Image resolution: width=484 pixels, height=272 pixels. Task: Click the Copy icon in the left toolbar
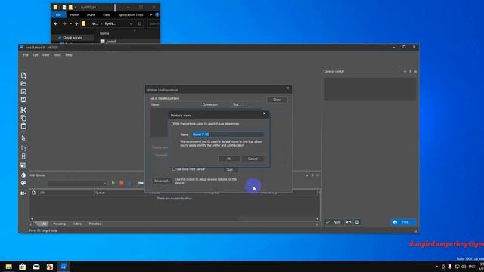click(x=23, y=118)
